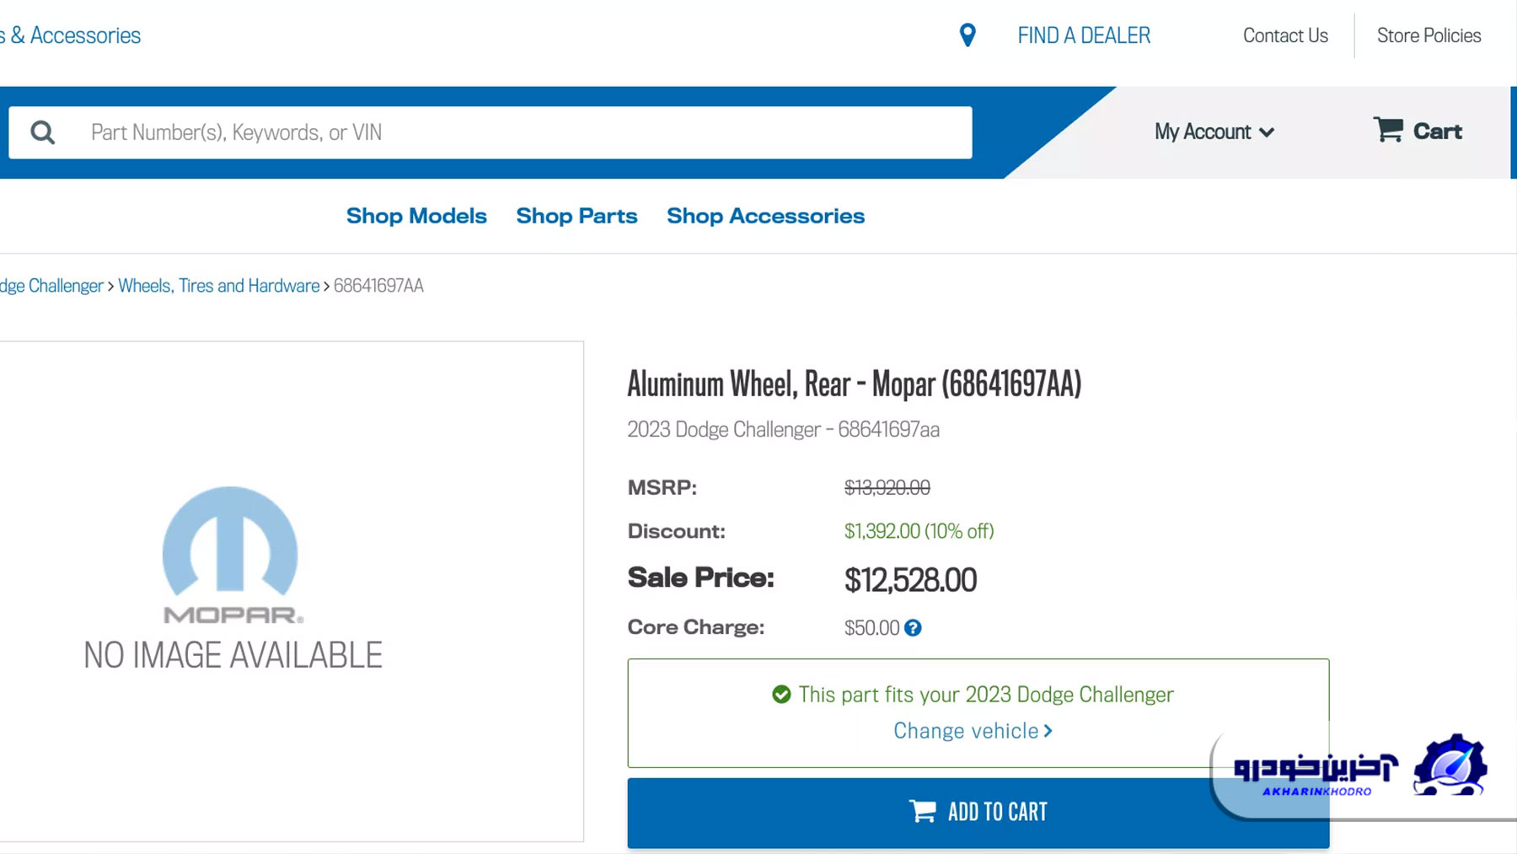Open the Contact Us page

tap(1285, 35)
